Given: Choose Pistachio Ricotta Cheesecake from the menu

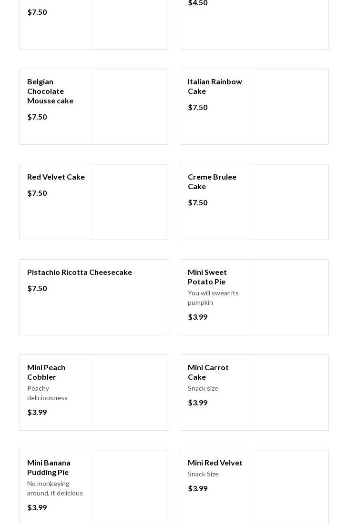Looking at the screenshot, I should coord(80,272).
